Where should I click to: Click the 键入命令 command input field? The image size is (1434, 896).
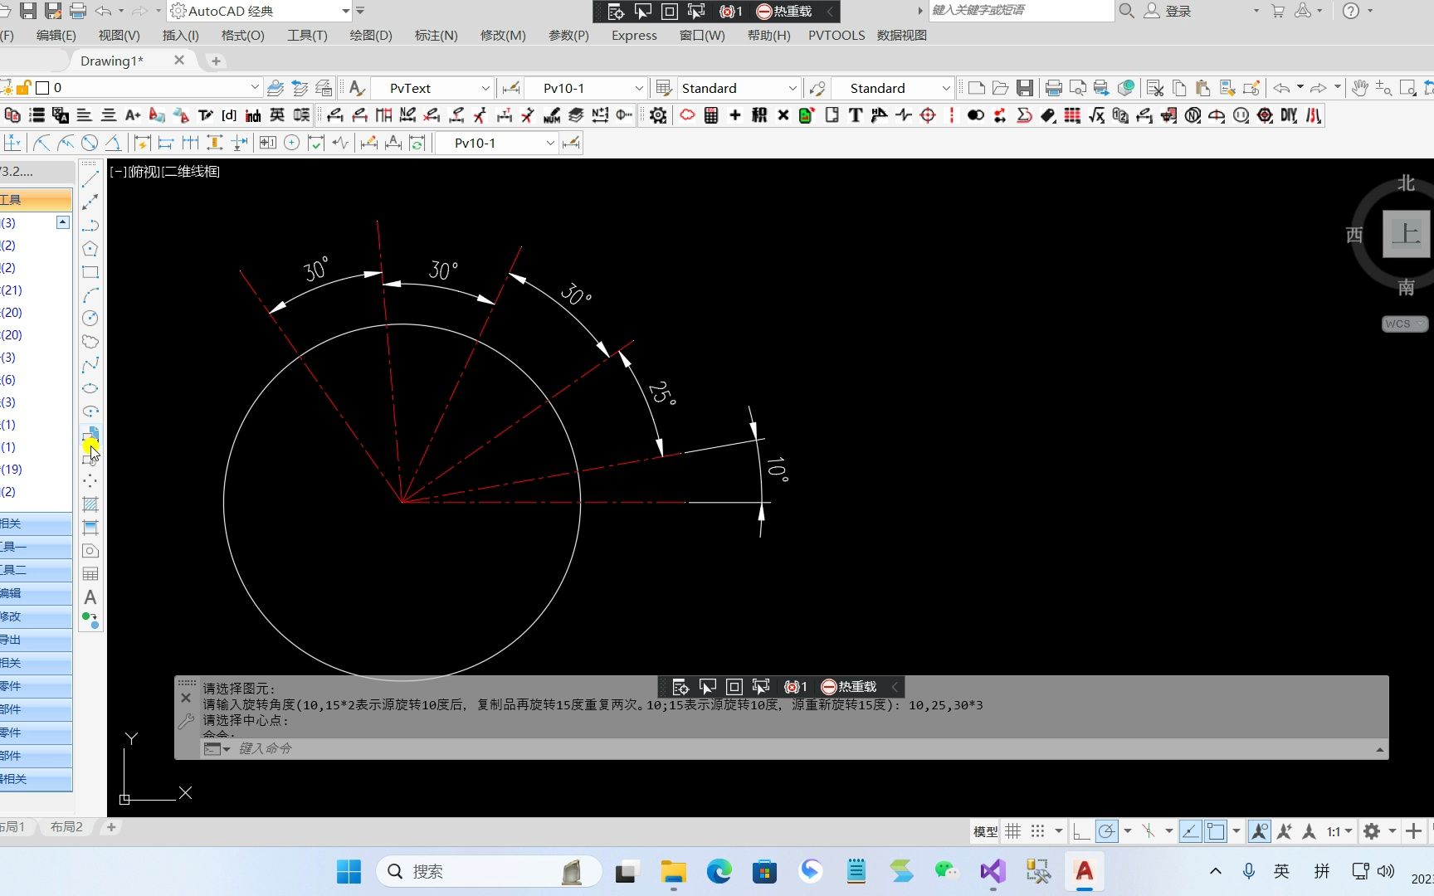click(x=266, y=748)
